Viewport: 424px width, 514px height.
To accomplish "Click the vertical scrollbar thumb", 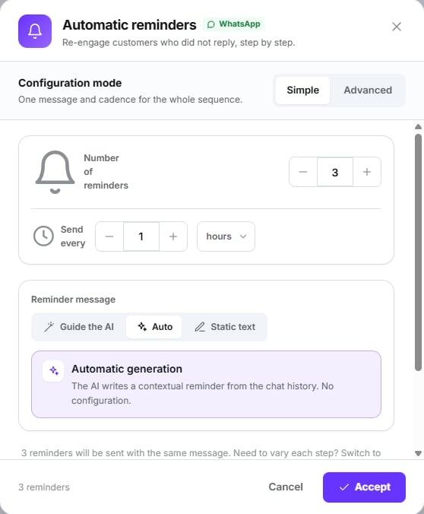I will click(418, 252).
